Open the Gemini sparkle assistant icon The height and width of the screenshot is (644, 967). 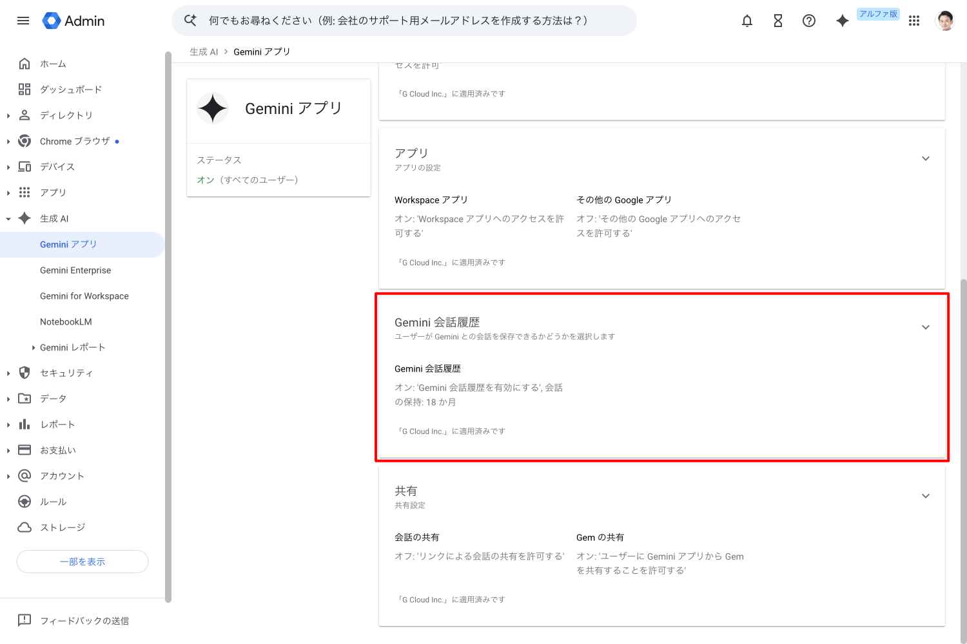click(842, 21)
